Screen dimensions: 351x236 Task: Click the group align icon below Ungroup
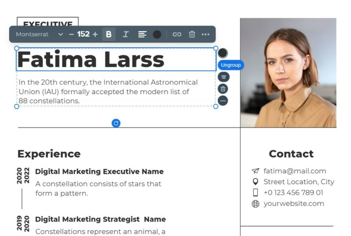point(223,77)
